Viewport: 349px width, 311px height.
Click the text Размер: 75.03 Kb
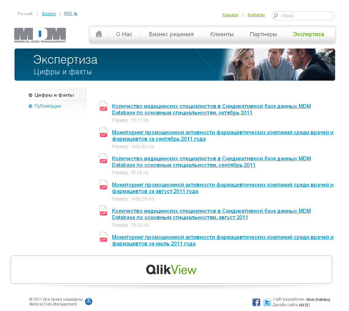(130, 225)
